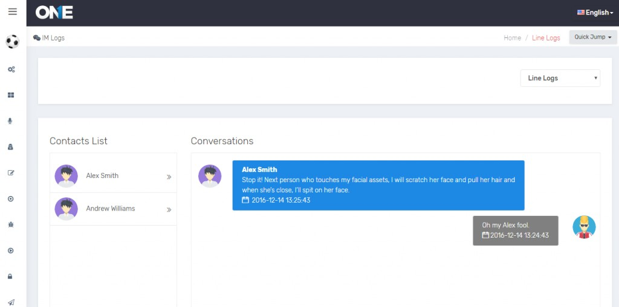Click the microphone icon in sidebar
This screenshot has width=619, height=307.
pos(10,121)
